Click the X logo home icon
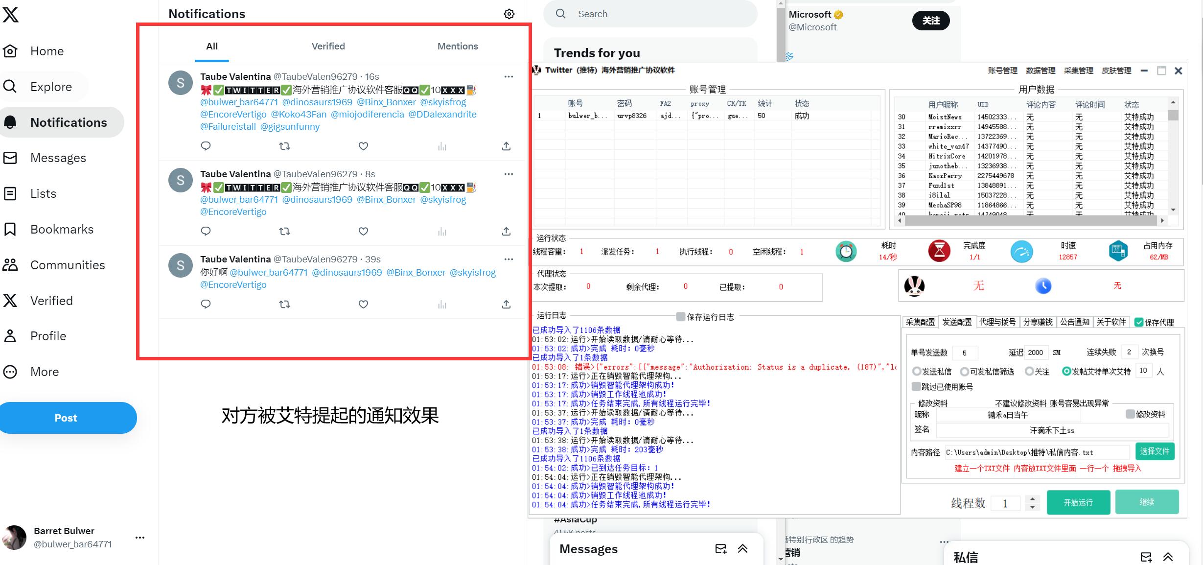This screenshot has height=565, width=1203. point(10,14)
